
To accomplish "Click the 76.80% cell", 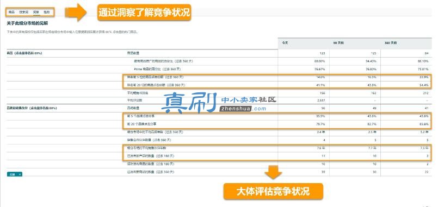I will [371, 69].
